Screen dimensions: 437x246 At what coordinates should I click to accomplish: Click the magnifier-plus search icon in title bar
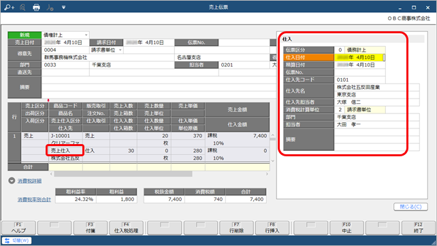click(9, 7)
